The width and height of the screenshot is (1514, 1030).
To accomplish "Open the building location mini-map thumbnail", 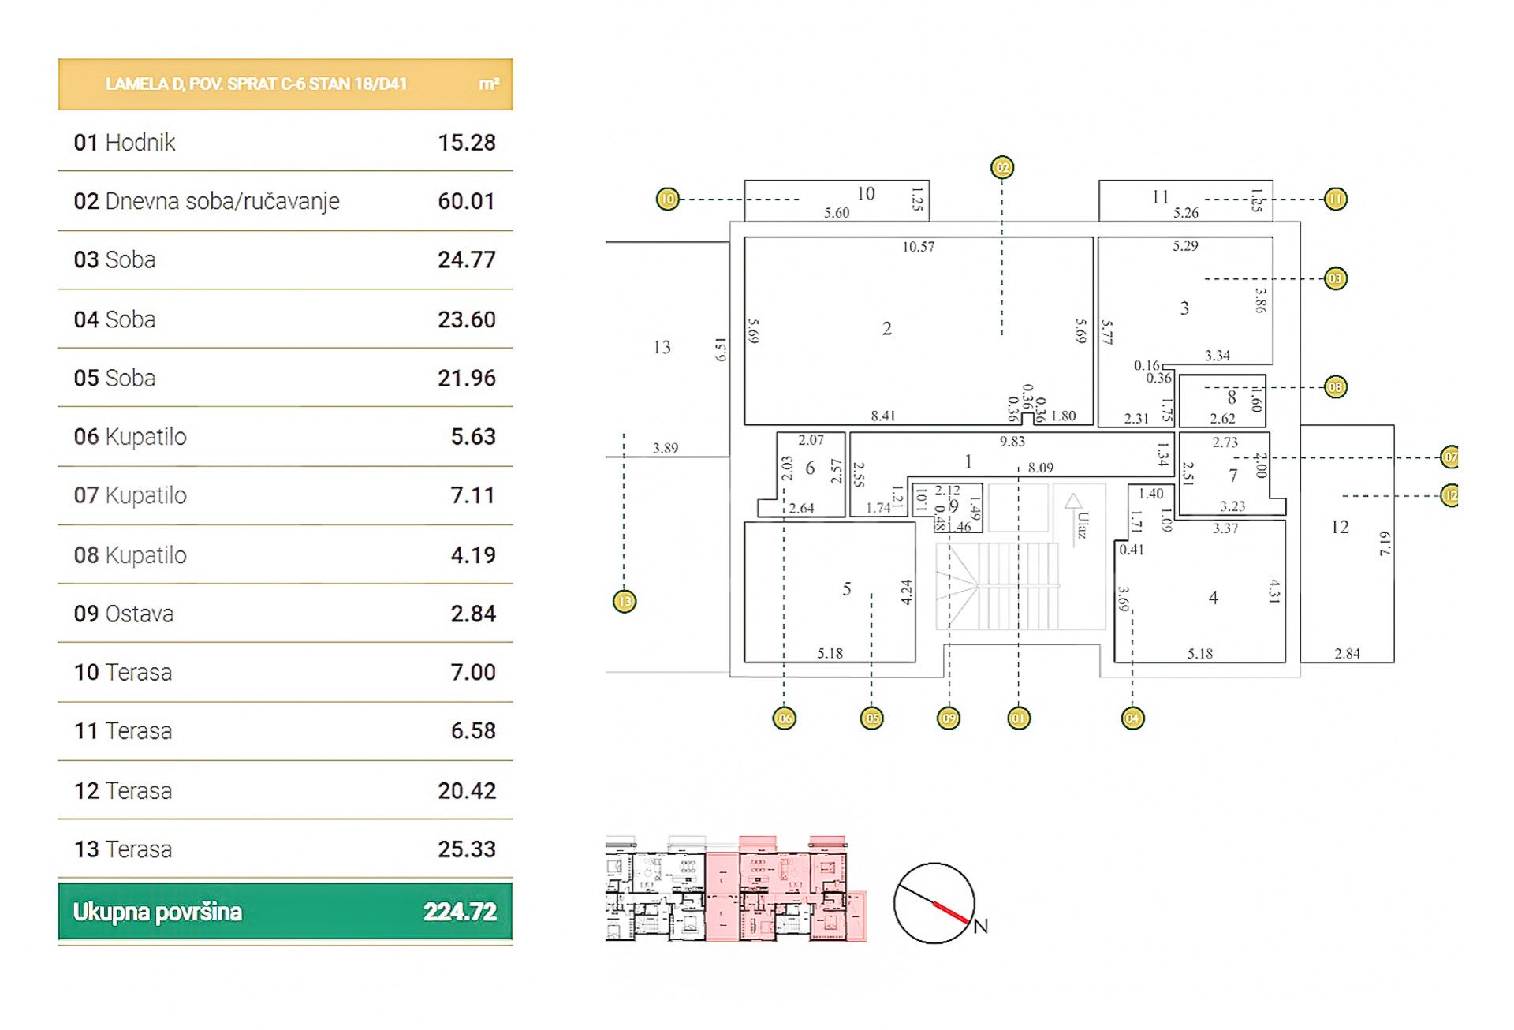I will click(x=736, y=888).
